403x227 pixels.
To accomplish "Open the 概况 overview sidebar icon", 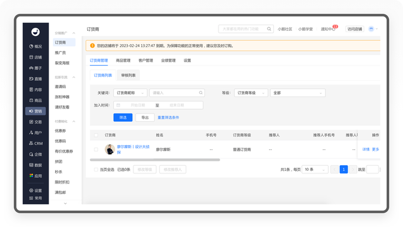I will click(x=35, y=46).
